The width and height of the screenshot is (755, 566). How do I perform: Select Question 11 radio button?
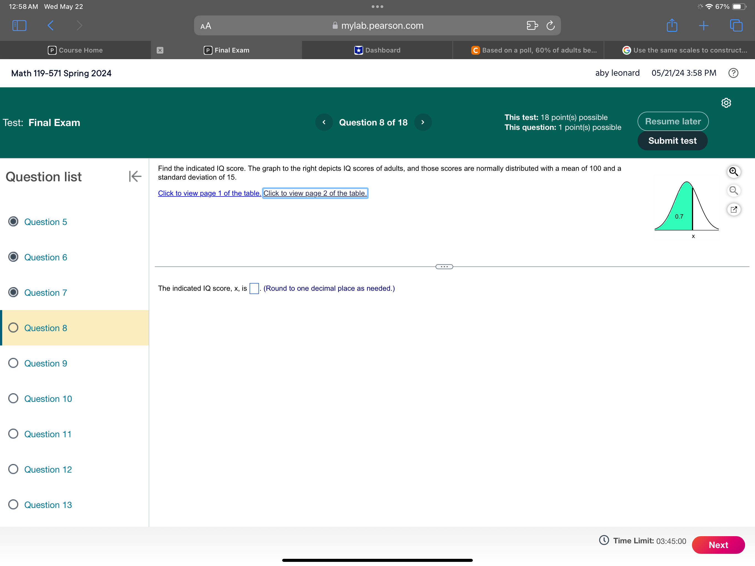(x=13, y=434)
